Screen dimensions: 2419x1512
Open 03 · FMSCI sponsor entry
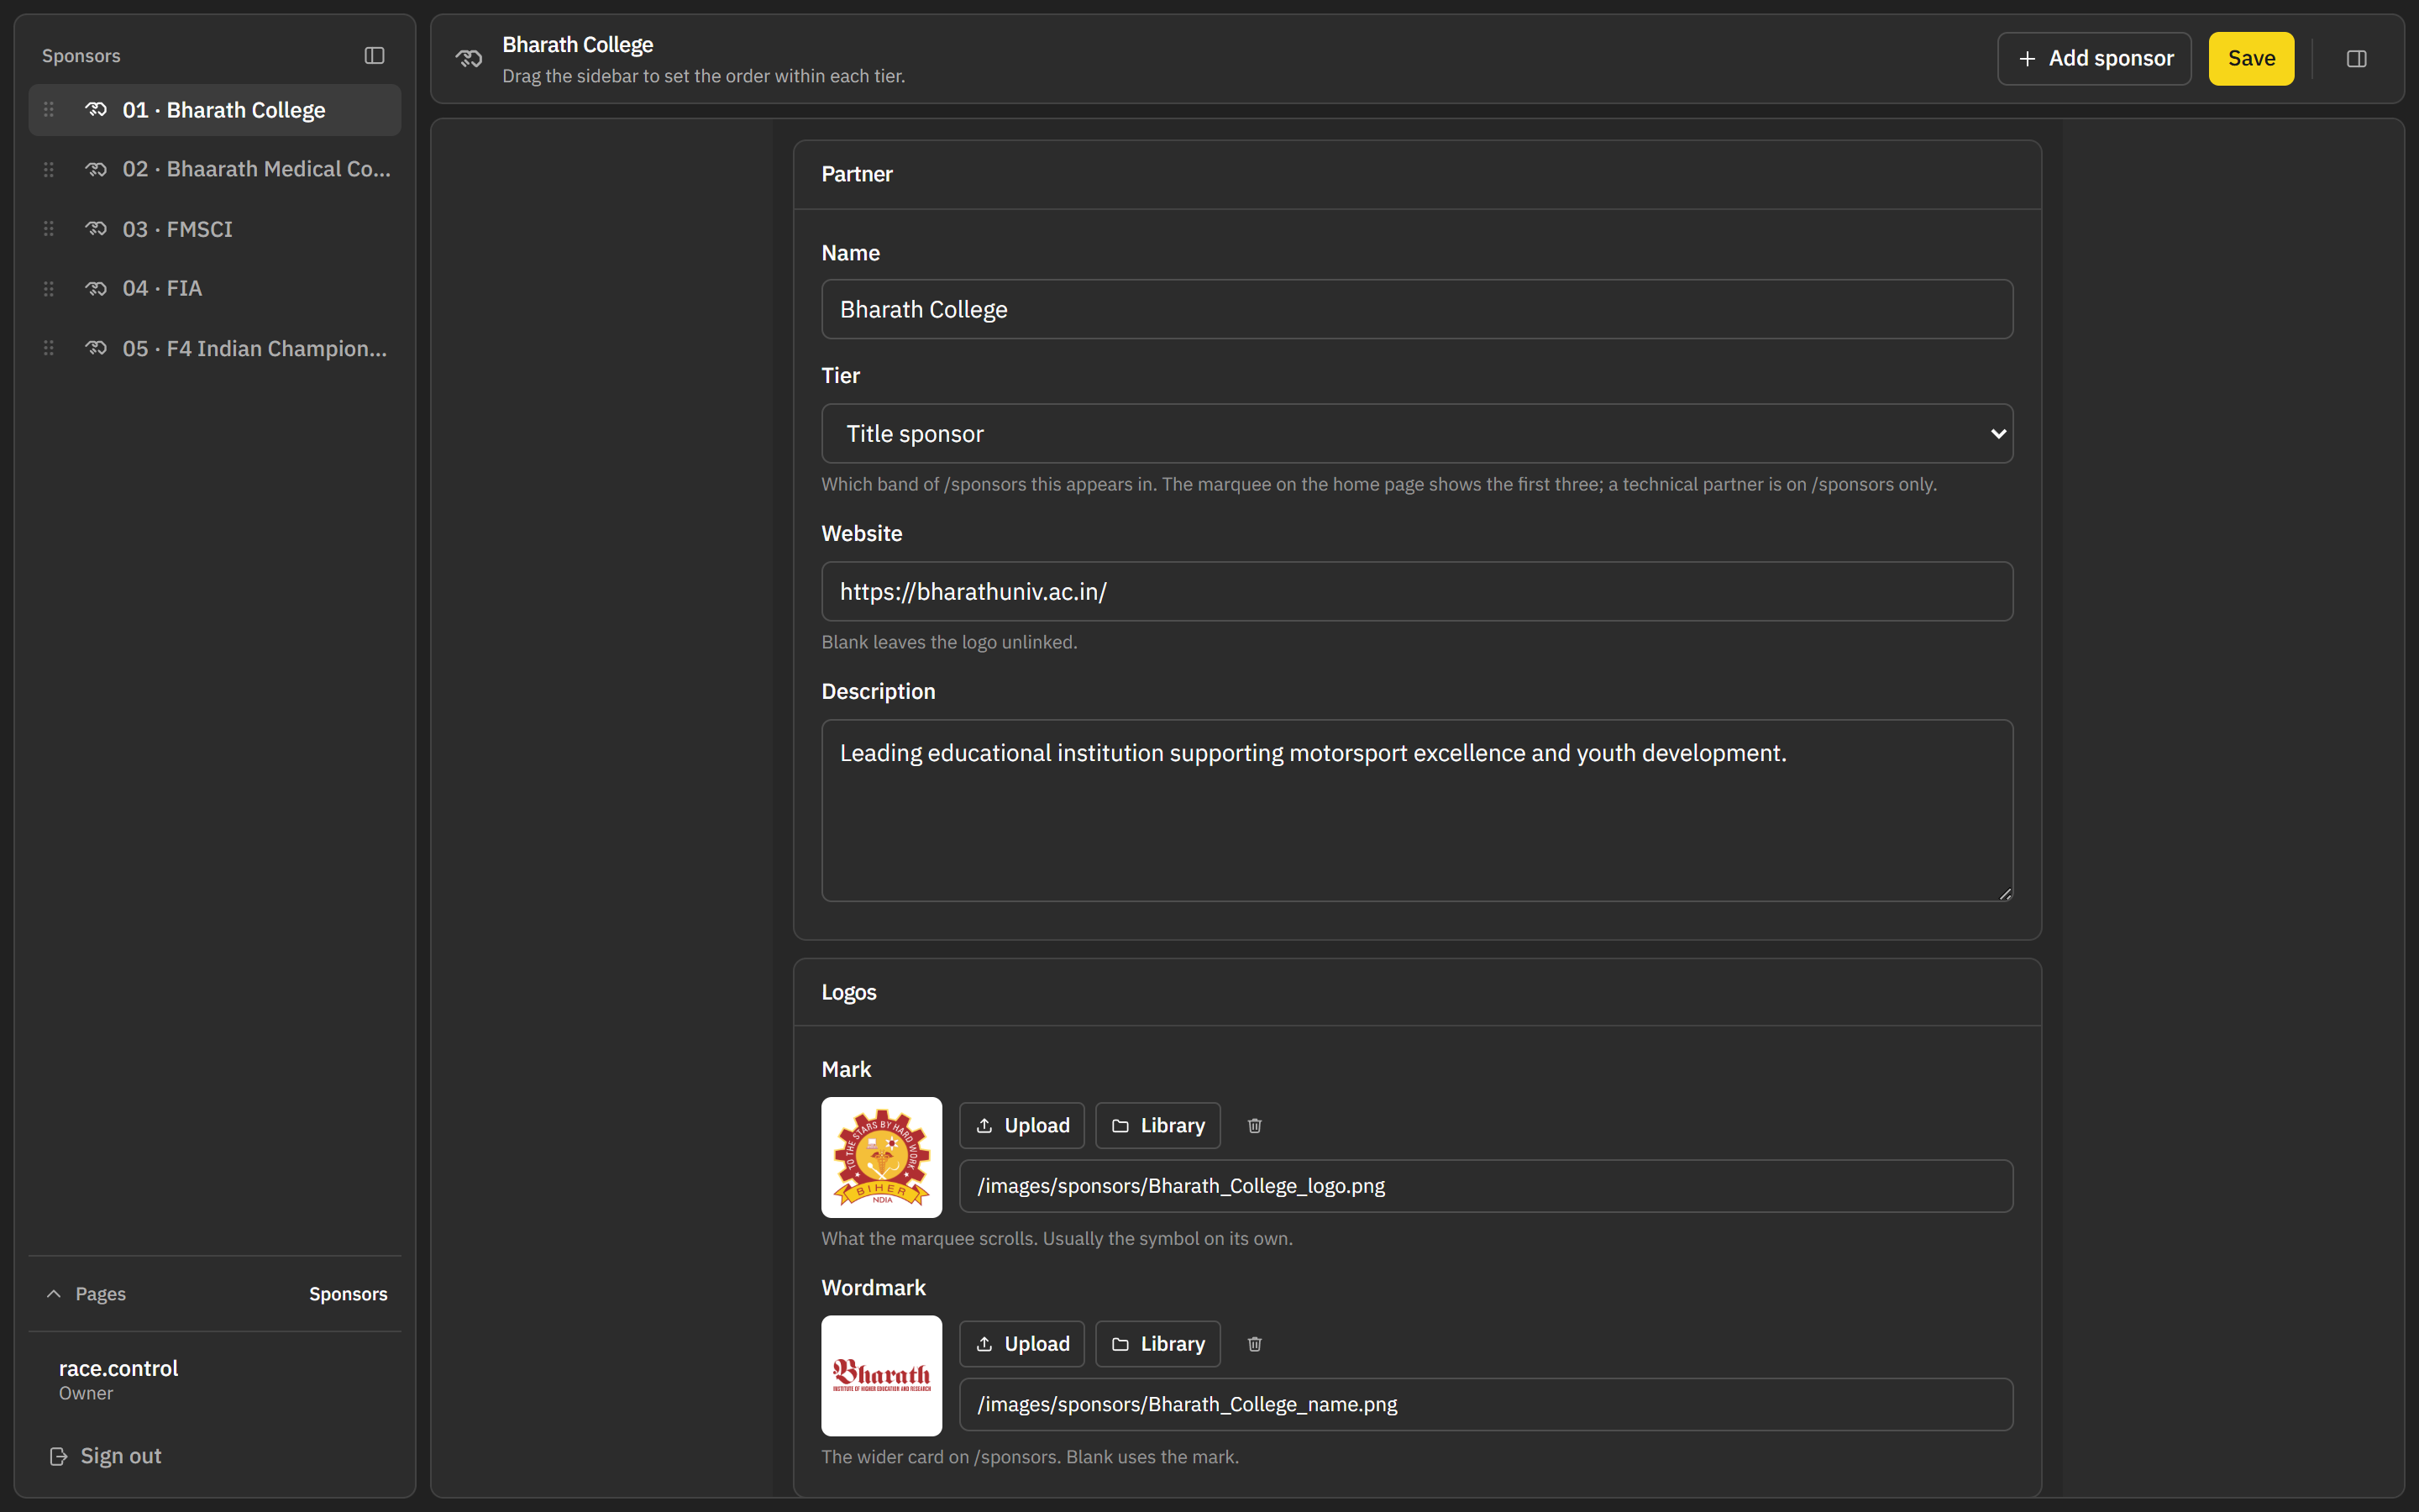(215, 229)
